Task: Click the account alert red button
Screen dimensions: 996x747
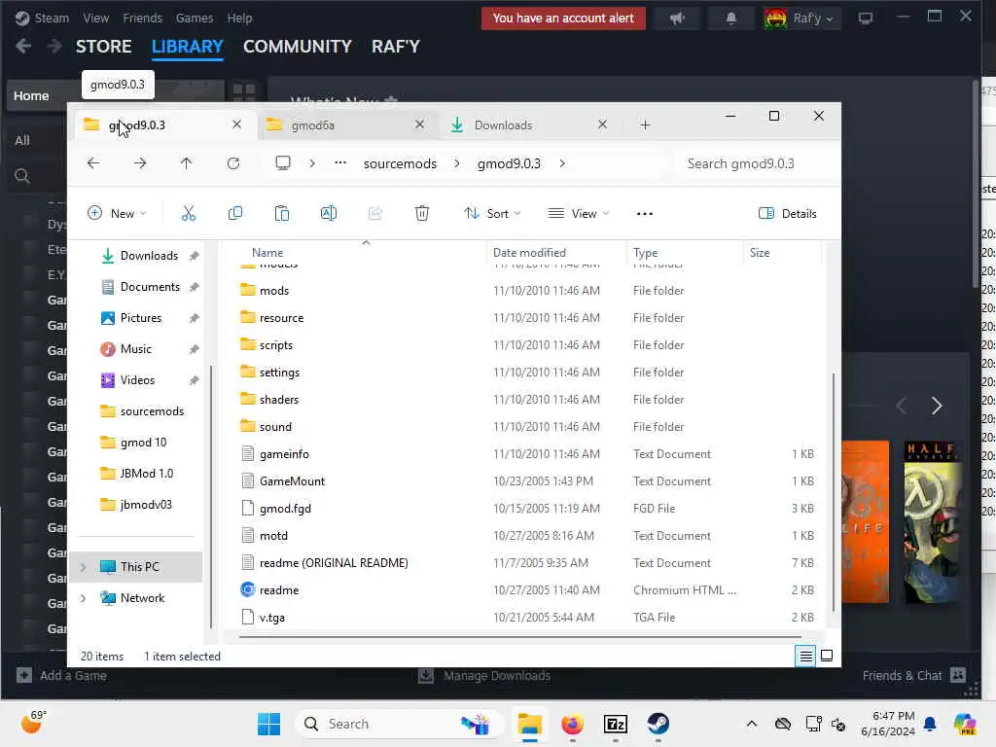Action: tap(563, 18)
